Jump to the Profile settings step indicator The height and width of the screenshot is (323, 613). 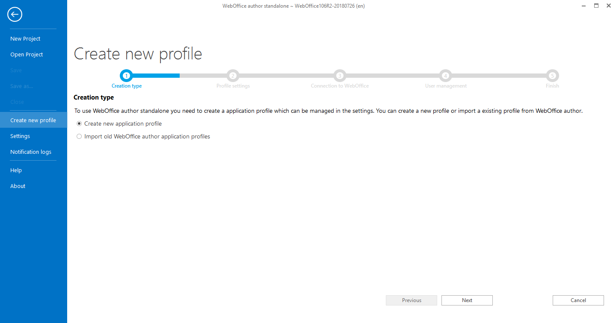tap(233, 75)
